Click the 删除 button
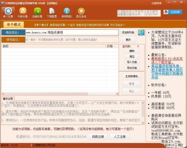The image size is (187, 148). (132, 51)
